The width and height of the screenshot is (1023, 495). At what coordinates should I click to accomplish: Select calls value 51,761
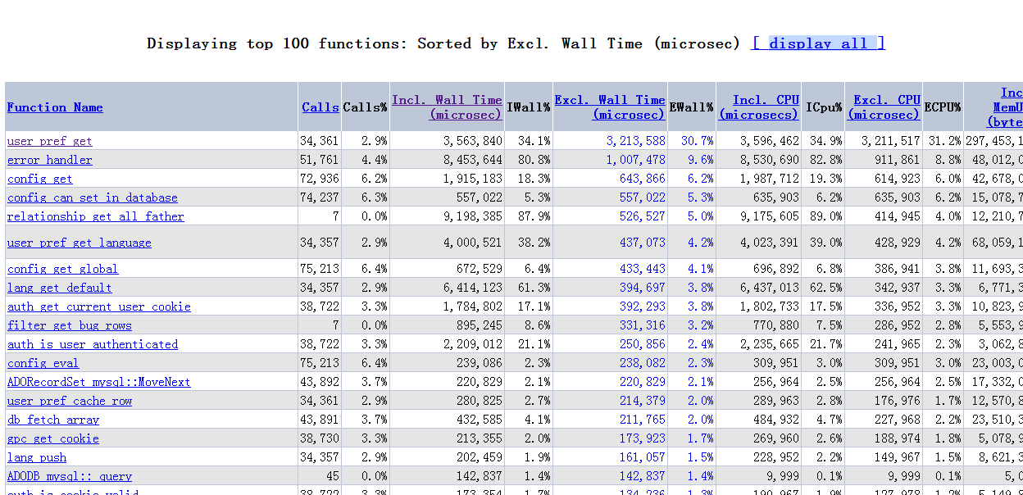tap(319, 160)
